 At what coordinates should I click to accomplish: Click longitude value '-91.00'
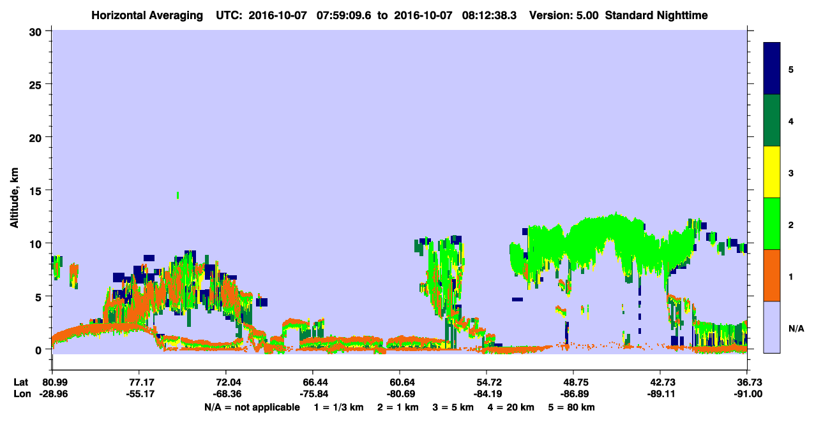[x=747, y=394]
